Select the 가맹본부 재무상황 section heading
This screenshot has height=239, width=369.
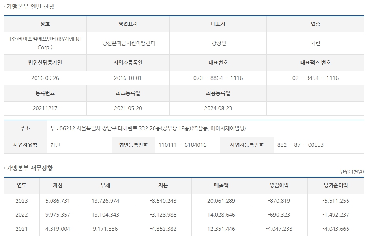coord(30,168)
